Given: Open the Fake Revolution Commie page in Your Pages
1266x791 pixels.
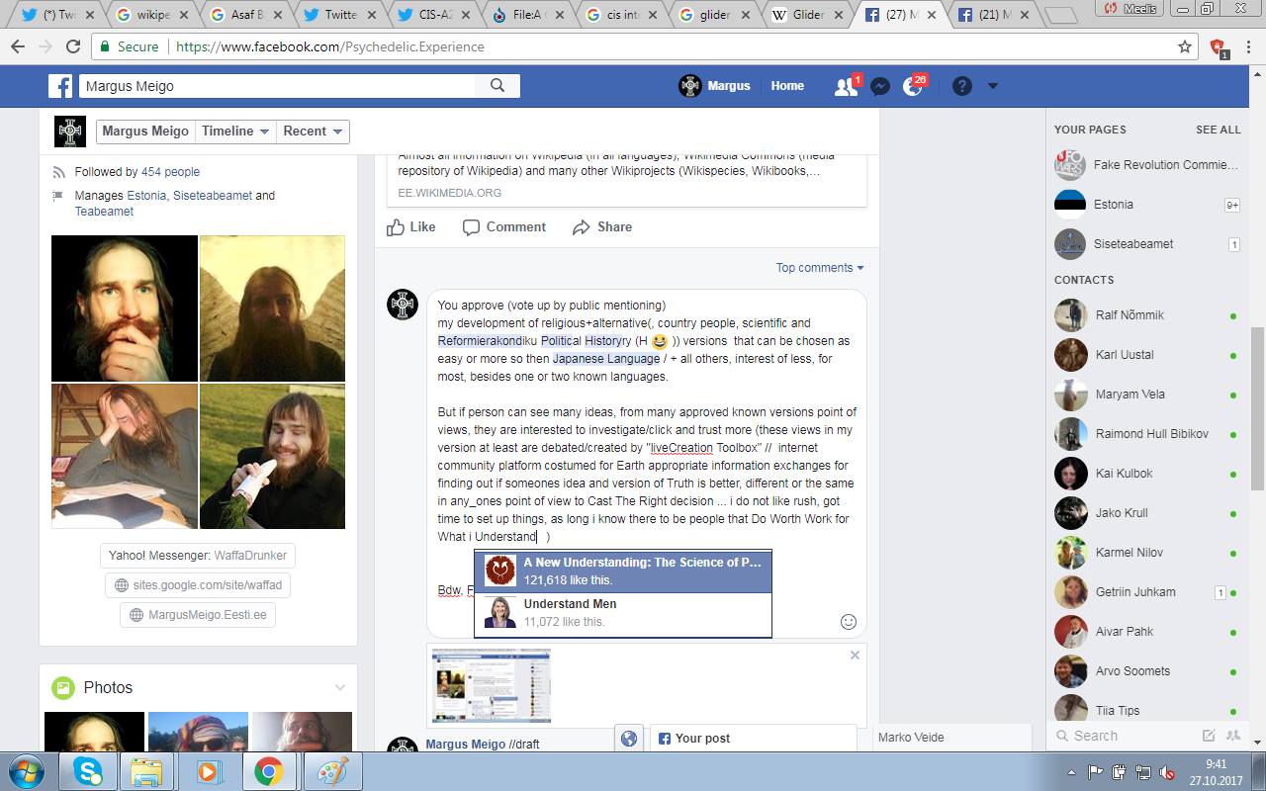Looking at the screenshot, I should click(1146, 165).
